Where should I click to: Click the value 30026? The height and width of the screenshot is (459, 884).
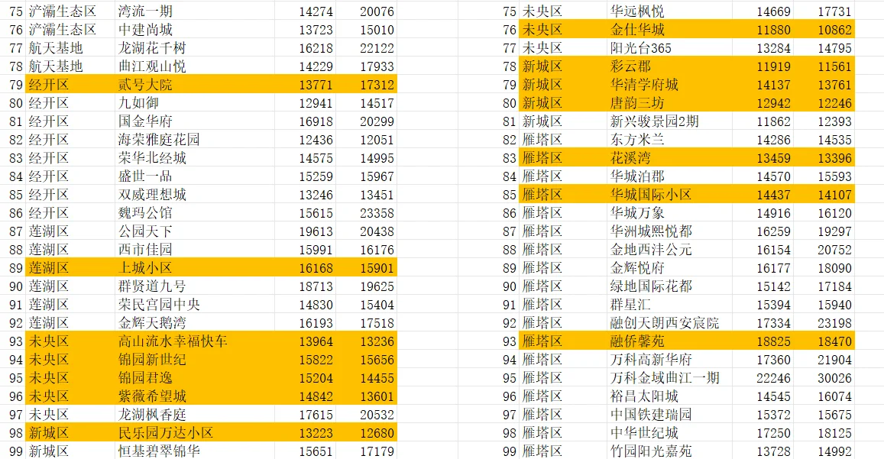click(x=835, y=378)
